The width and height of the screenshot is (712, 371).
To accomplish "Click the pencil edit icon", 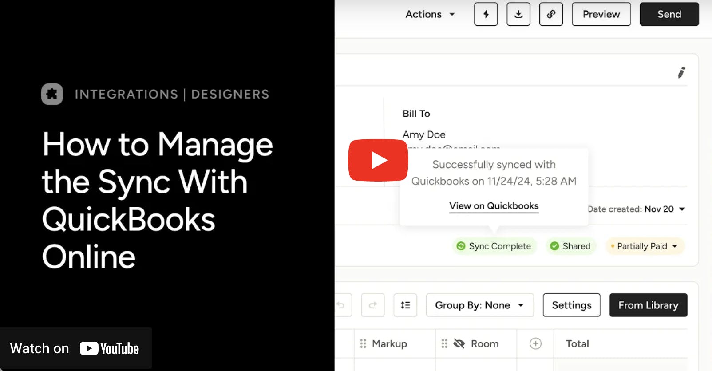I will (681, 72).
